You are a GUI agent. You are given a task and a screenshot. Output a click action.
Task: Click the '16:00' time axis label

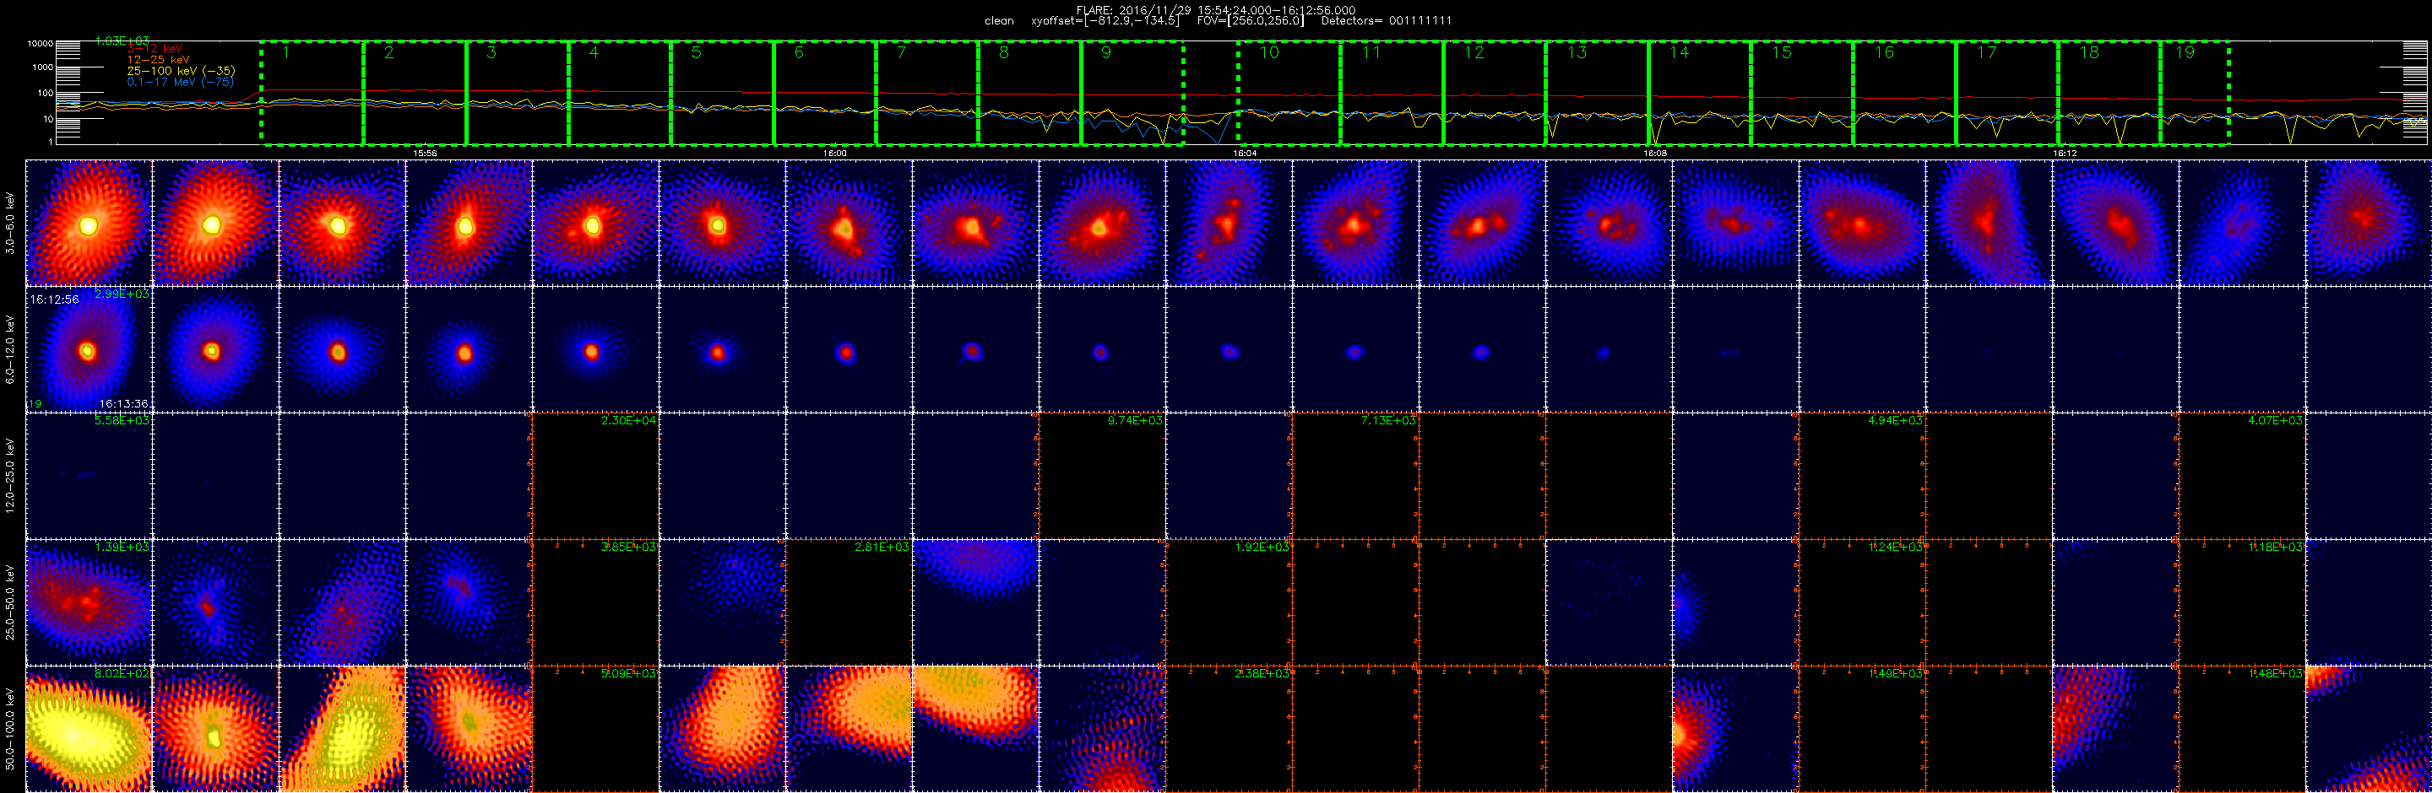coord(834,153)
